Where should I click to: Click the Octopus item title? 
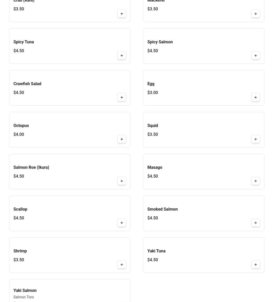click(21, 126)
